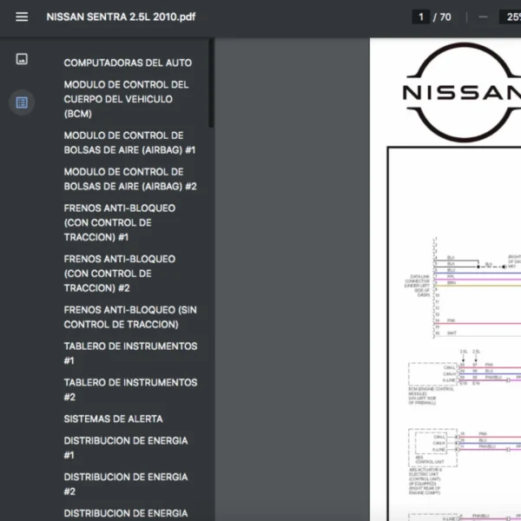Click the zoom percentage field in toolbar
Screen dimensions: 521x521
509,16
